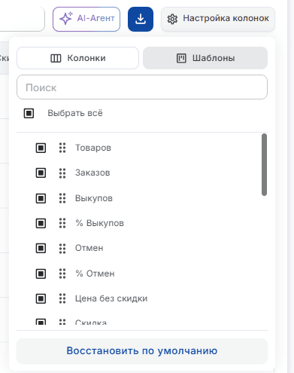The height and width of the screenshot is (373, 294).
Task: Click the drag handle beside Цена без скидки
Action: coord(62,298)
